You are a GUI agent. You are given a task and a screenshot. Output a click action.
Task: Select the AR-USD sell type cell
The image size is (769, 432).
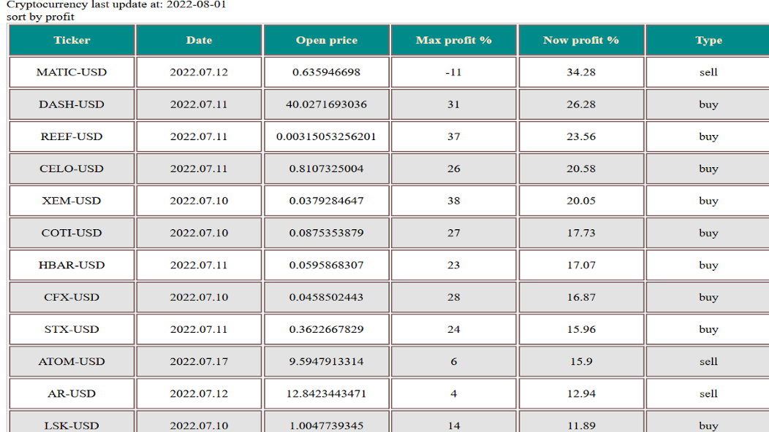(x=708, y=393)
